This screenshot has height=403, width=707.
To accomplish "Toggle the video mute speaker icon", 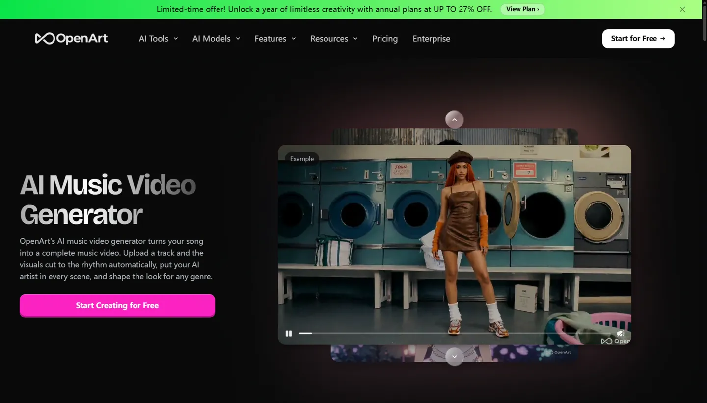I will click(620, 333).
